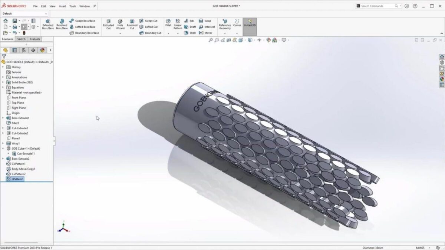This screenshot has width=445, height=250.
Task: Click the Swept Boss/Base command
Action: coord(82,21)
